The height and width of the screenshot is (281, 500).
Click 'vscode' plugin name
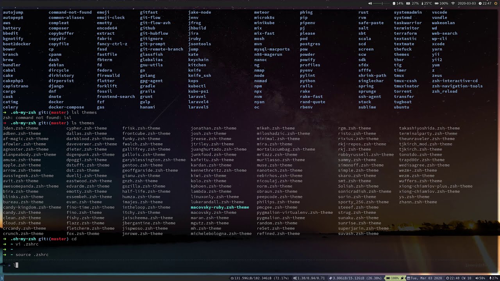(x=439, y=12)
